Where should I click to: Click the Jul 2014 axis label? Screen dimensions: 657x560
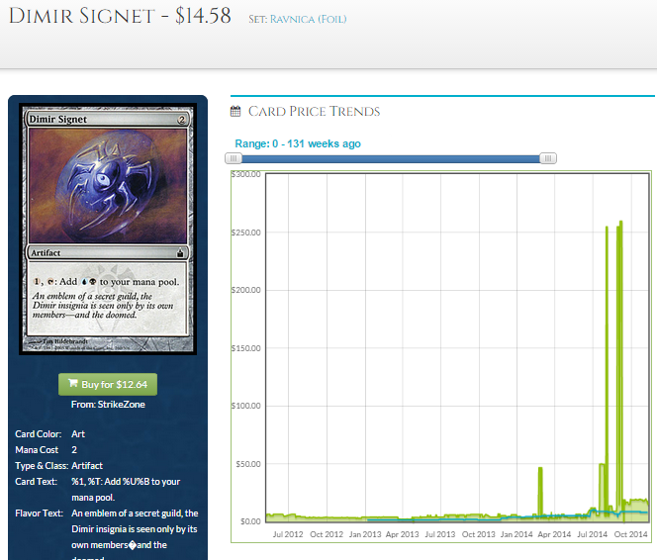click(592, 534)
